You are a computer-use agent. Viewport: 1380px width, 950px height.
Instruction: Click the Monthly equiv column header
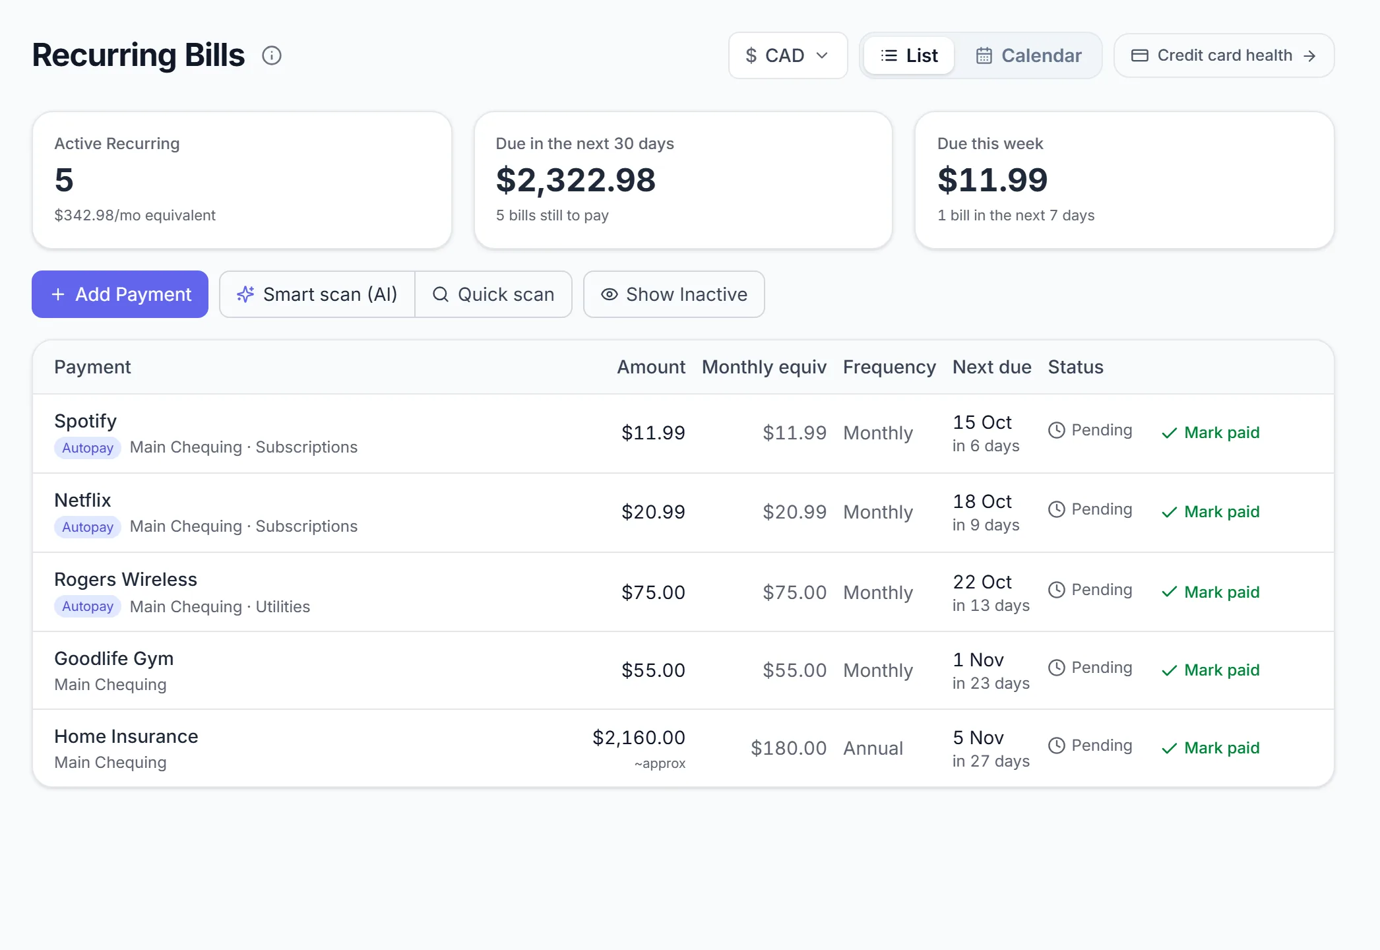pos(764,367)
